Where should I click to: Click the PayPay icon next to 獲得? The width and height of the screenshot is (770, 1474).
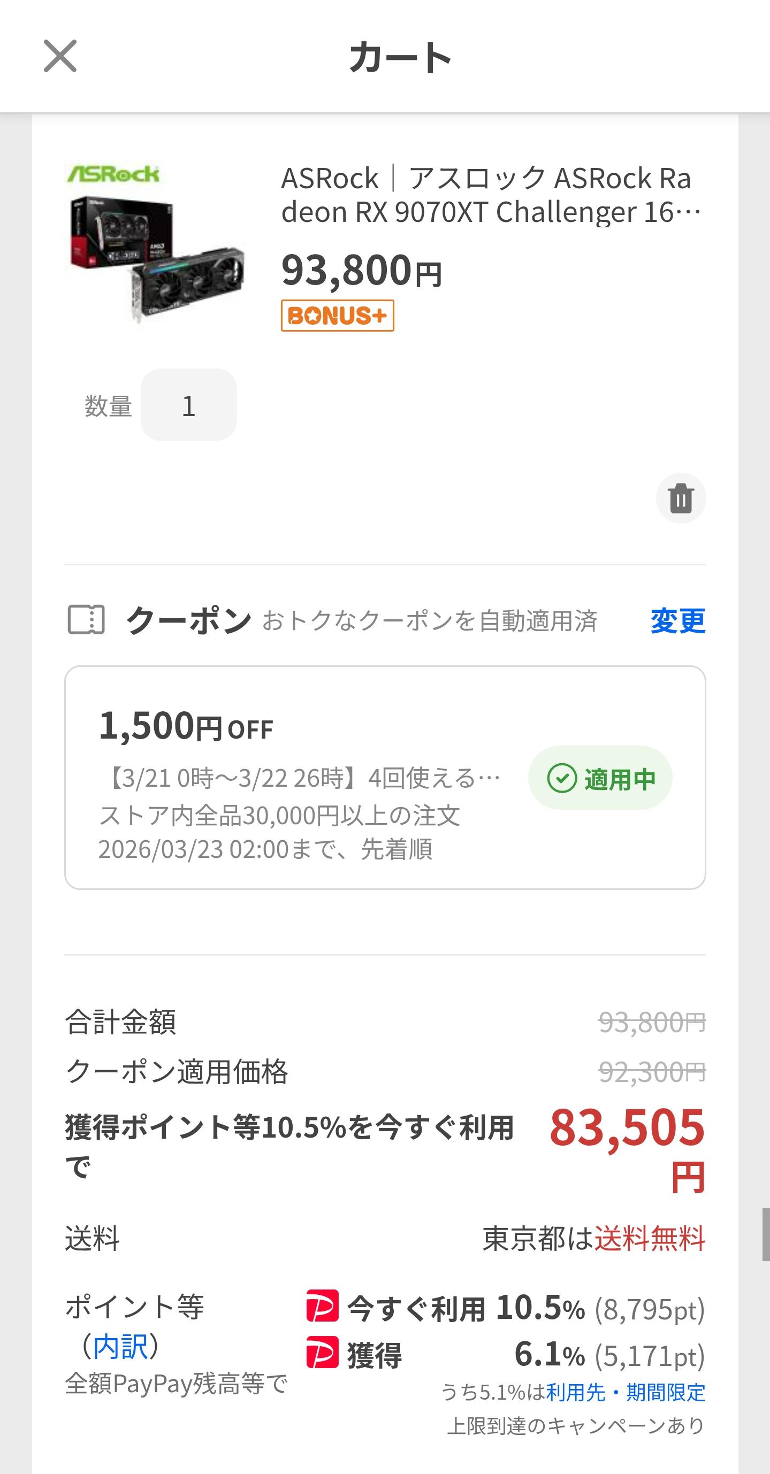coord(322,1353)
